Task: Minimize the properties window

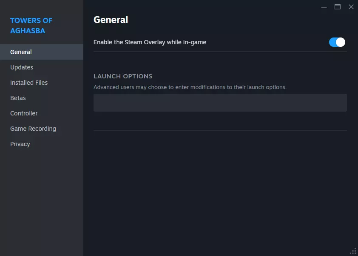Action: [x=324, y=7]
